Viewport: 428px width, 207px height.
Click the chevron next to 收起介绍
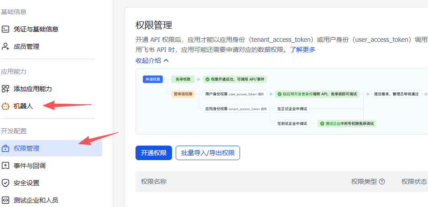[x=166, y=61]
